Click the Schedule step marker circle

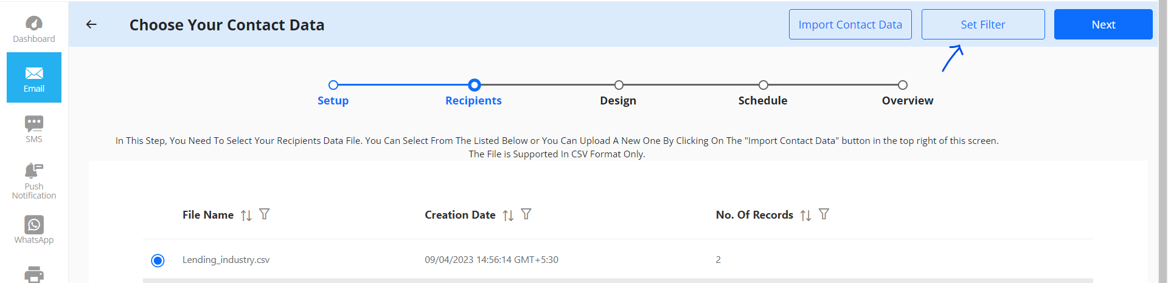click(763, 85)
